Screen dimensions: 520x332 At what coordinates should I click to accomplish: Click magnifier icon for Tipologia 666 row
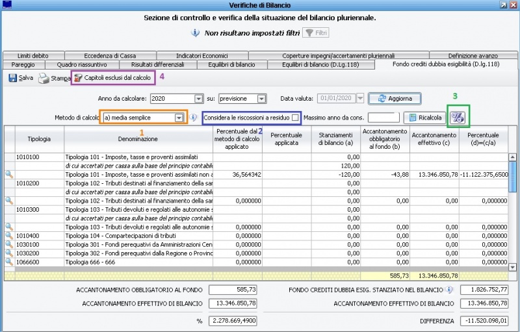pyautogui.click(x=9, y=261)
